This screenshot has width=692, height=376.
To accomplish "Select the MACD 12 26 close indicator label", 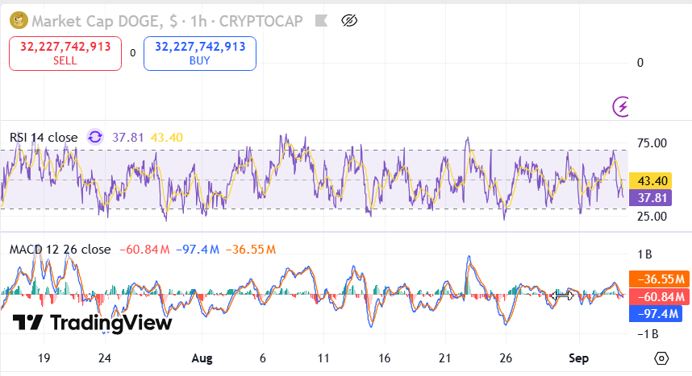I will pos(60,250).
